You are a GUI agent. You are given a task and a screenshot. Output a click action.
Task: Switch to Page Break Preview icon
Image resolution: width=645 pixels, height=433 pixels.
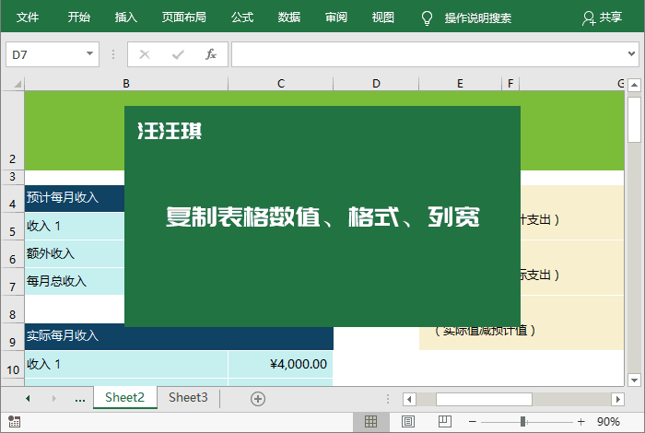pos(445,422)
